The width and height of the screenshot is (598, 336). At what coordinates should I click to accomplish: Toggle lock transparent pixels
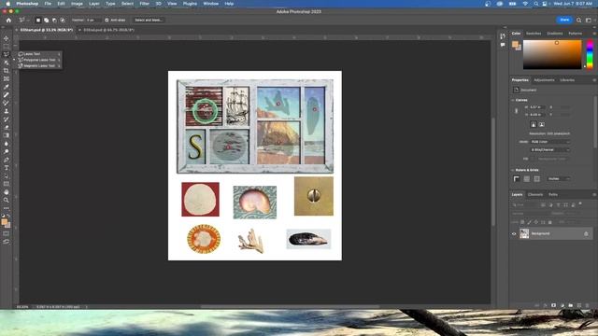point(522,222)
